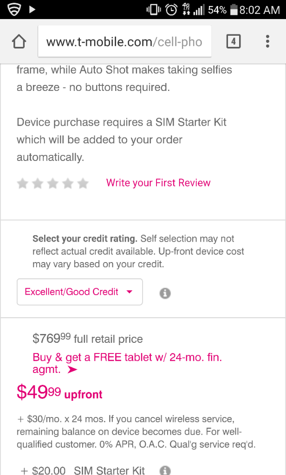Open the tab switcher showing 4 tabs
This screenshot has height=475, width=286.
[x=234, y=41]
